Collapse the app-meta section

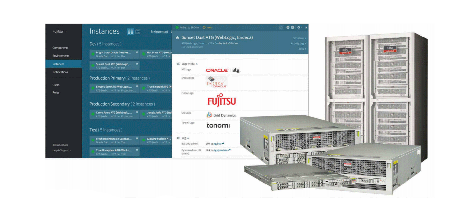[197, 64]
